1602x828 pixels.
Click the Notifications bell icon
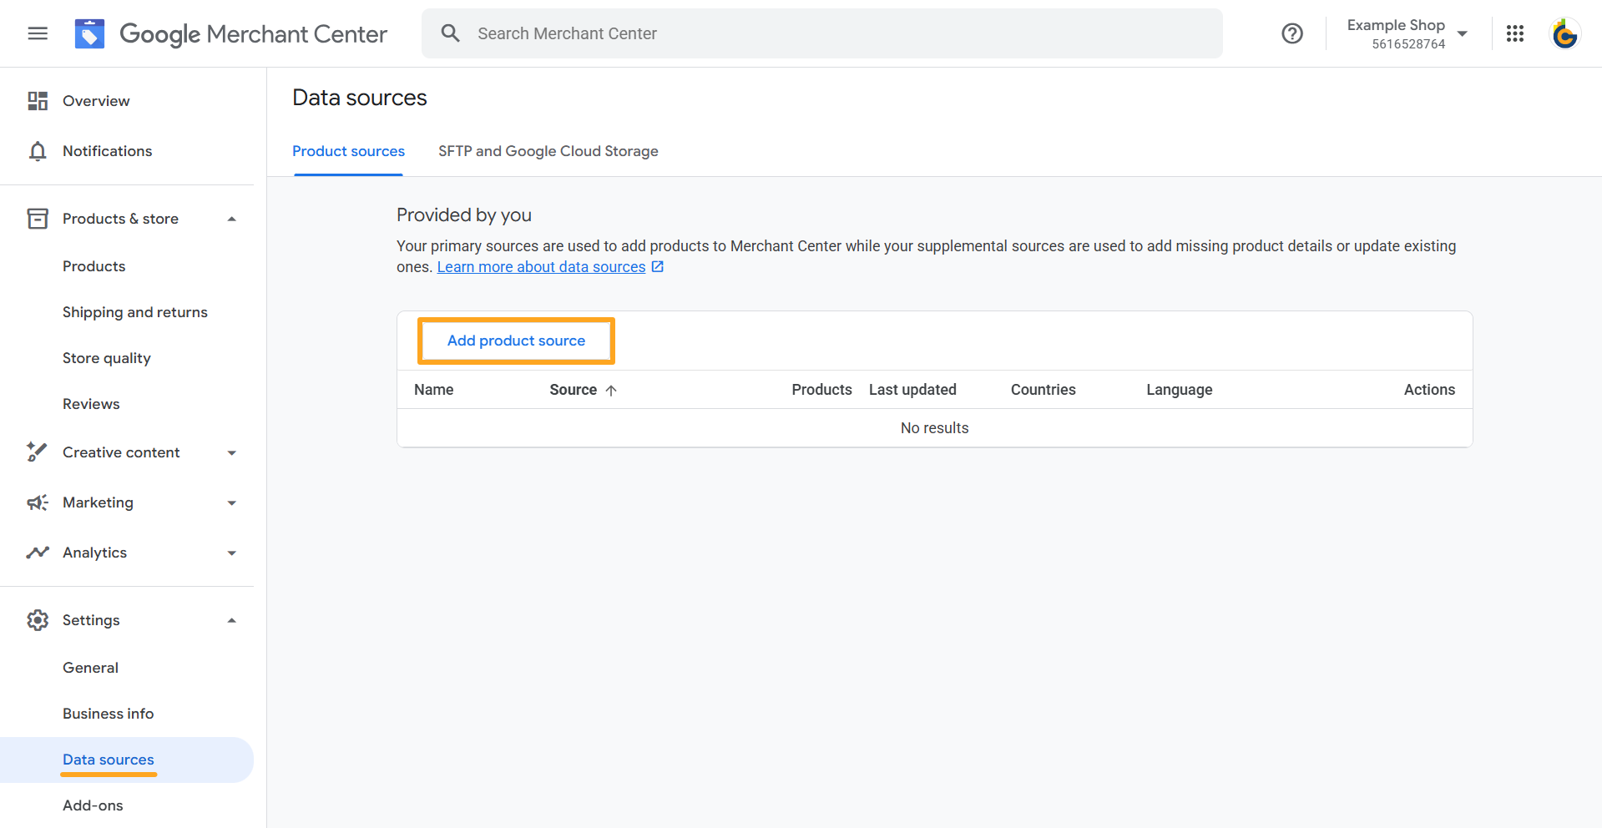[38, 151]
